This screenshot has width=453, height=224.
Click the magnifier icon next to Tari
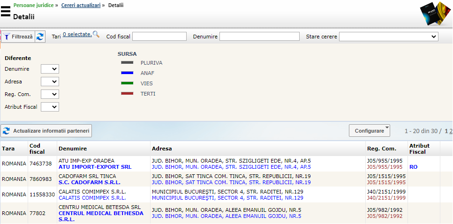(96, 34)
